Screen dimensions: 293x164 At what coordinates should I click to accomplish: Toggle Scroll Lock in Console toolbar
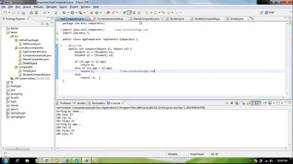point(248,103)
